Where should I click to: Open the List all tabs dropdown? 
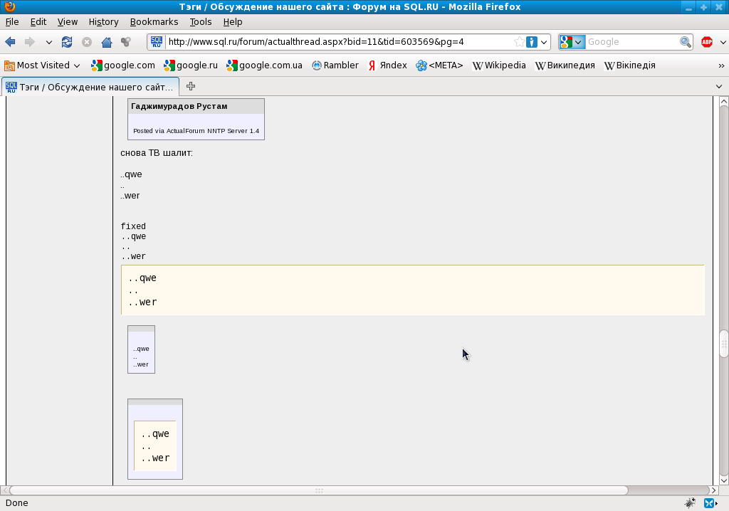(719, 87)
